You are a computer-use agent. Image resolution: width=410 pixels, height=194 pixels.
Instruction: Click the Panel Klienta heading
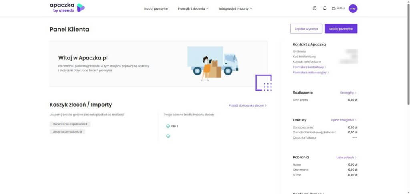69,29
